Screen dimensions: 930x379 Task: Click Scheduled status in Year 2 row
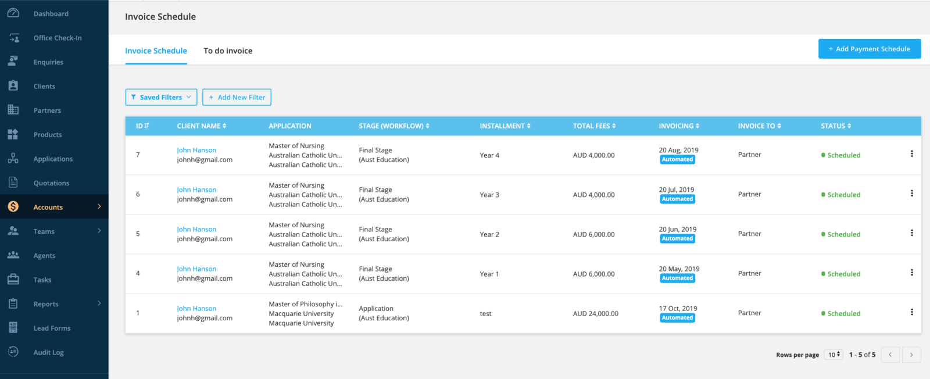840,234
